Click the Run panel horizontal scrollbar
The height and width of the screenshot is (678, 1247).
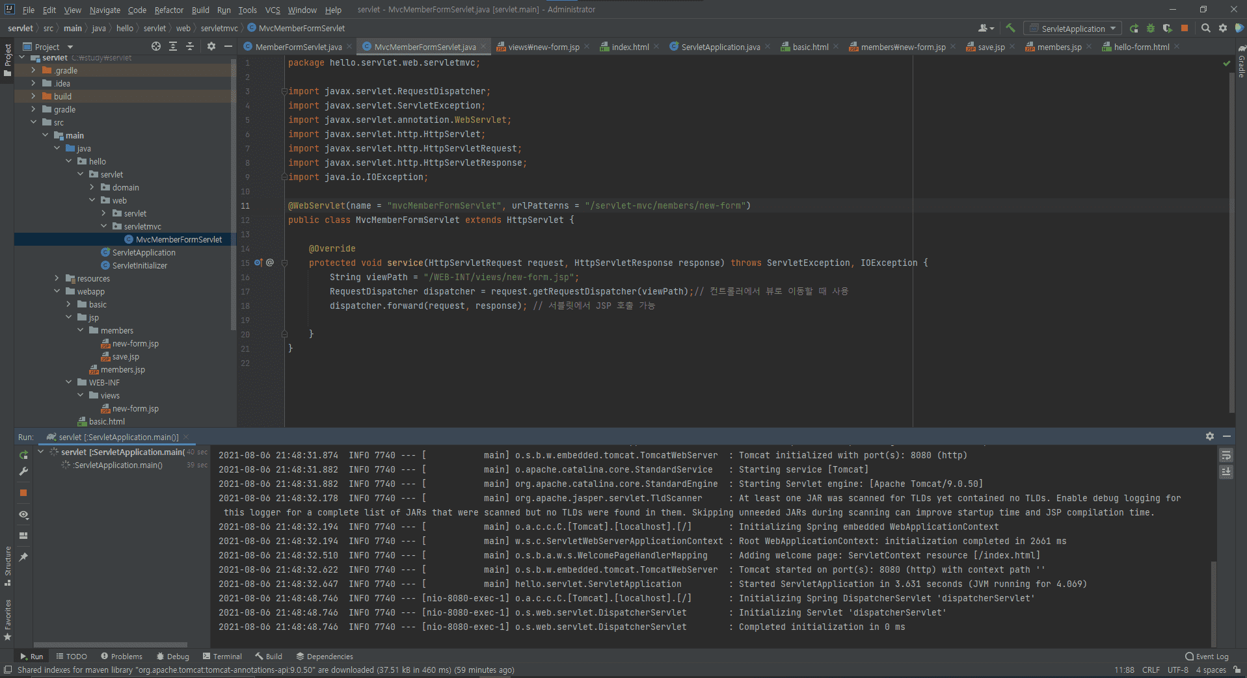point(111,644)
